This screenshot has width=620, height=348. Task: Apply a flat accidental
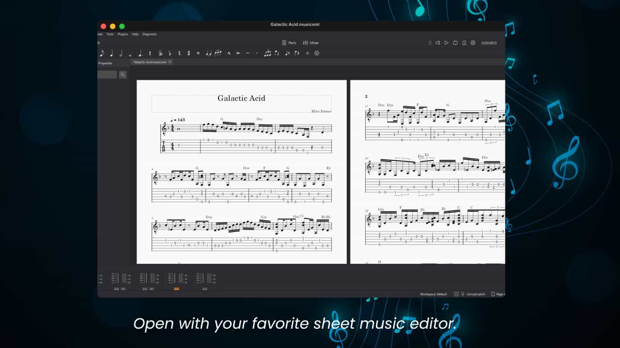click(170, 53)
